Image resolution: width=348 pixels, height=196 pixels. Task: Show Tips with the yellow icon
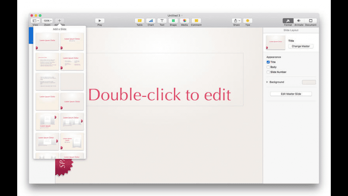pyautogui.click(x=248, y=21)
